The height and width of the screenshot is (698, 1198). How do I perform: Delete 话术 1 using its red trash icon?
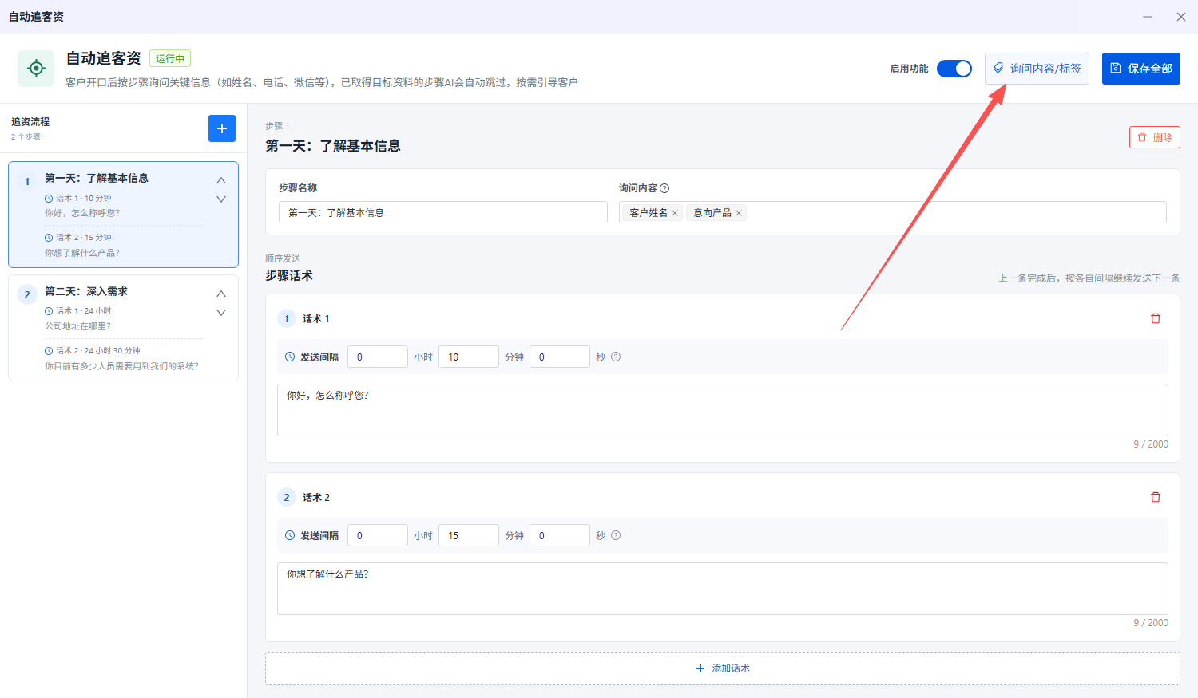pyautogui.click(x=1155, y=318)
